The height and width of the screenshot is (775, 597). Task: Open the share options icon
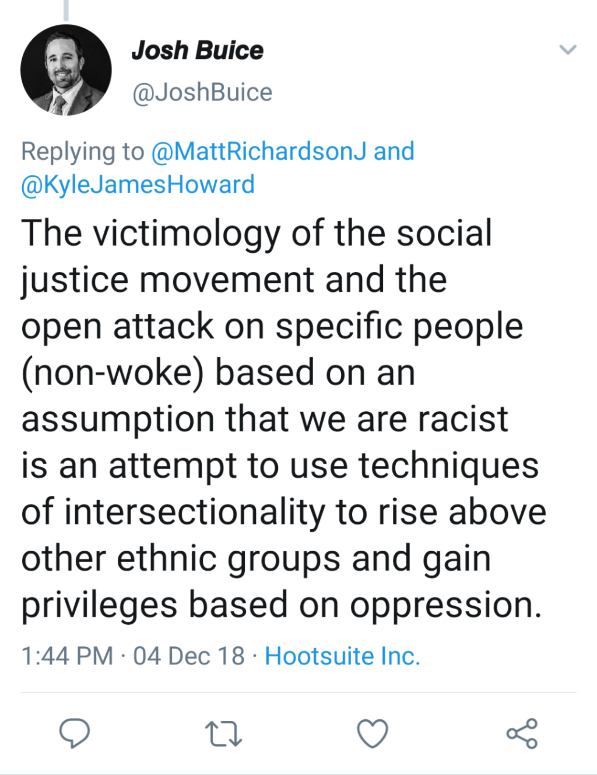pos(522,733)
